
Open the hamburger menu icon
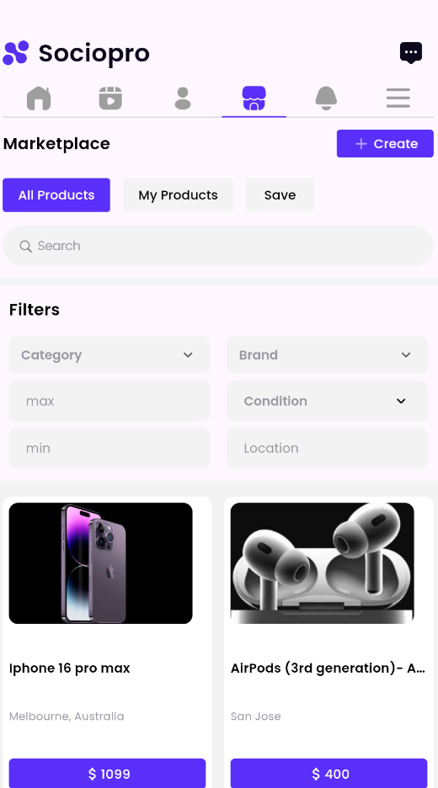pyautogui.click(x=398, y=98)
